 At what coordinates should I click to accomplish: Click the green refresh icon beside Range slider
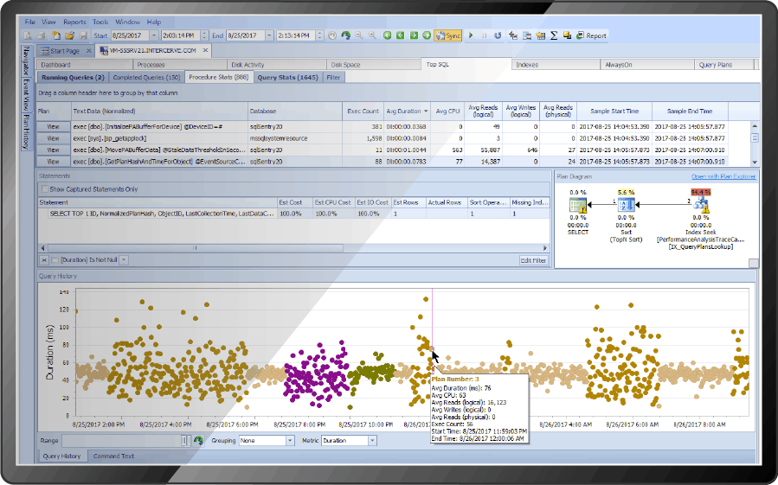[x=198, y=440]
